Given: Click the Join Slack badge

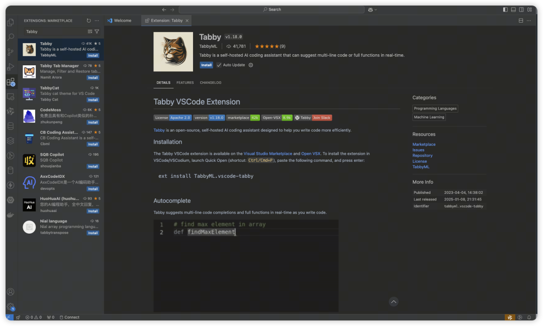Looking at the screenshot, I should (x=322, y=118).
